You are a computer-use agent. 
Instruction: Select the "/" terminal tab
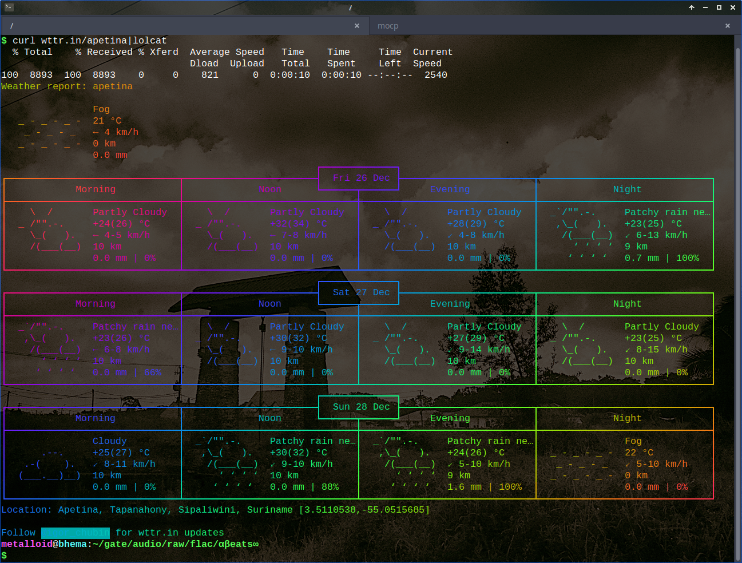point(172,26)
